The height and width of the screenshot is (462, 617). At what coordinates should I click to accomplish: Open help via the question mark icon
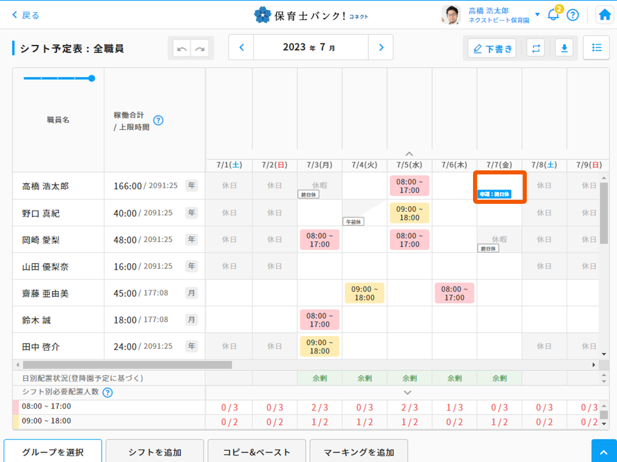pos(572,14)
